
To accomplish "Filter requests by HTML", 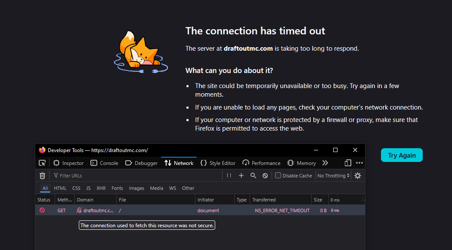I will 60,188.
